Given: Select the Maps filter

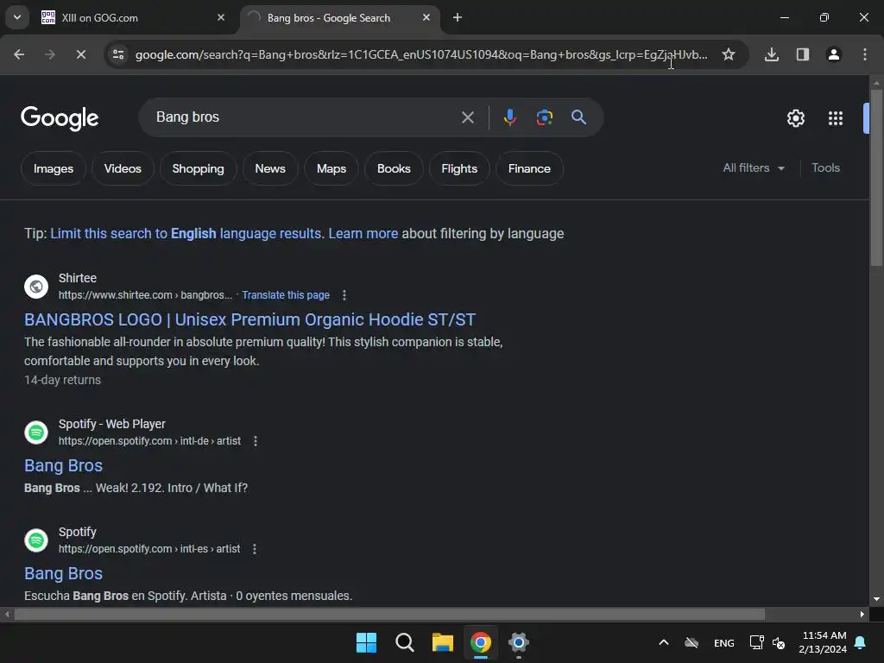Looking at the screenshot, I should (331, 168).
